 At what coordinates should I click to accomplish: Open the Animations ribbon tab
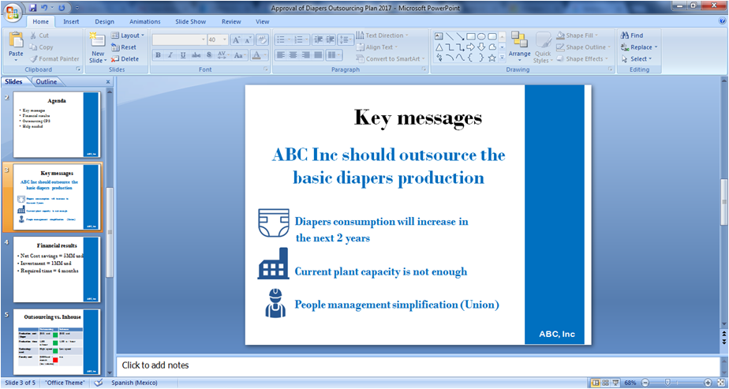pos(145,21)
